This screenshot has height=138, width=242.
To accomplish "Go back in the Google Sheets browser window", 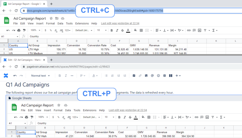I will click(4, 11).
